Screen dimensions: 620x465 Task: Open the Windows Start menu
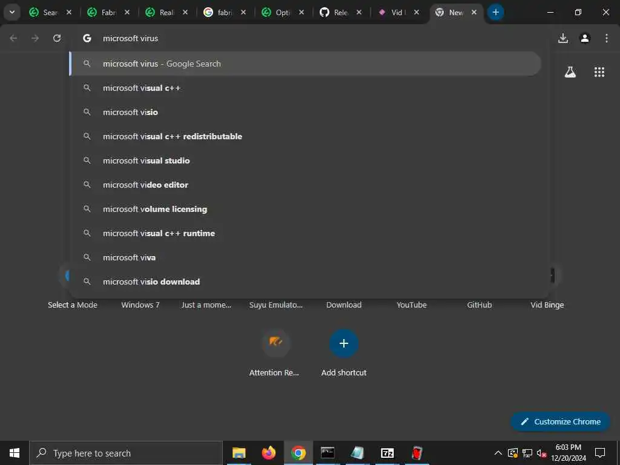[15, 453]
